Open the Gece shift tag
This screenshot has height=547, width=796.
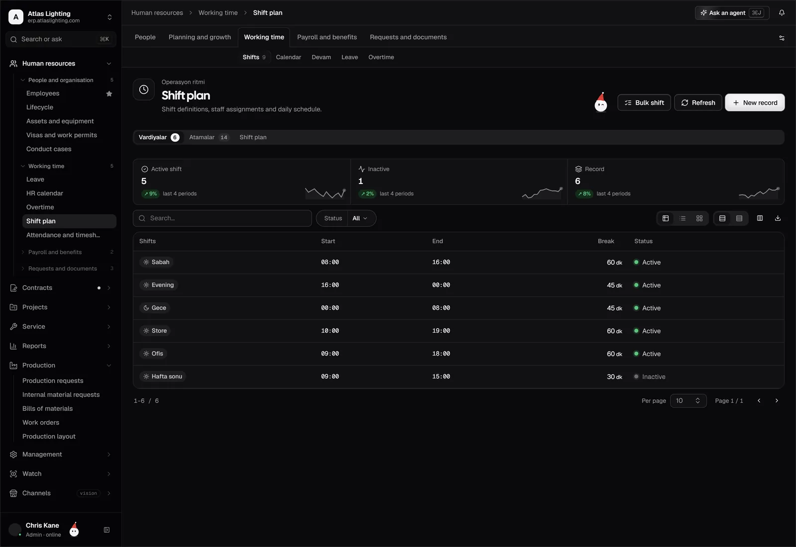[155, 308]
